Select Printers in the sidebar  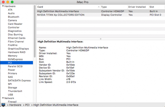[12, 74]
